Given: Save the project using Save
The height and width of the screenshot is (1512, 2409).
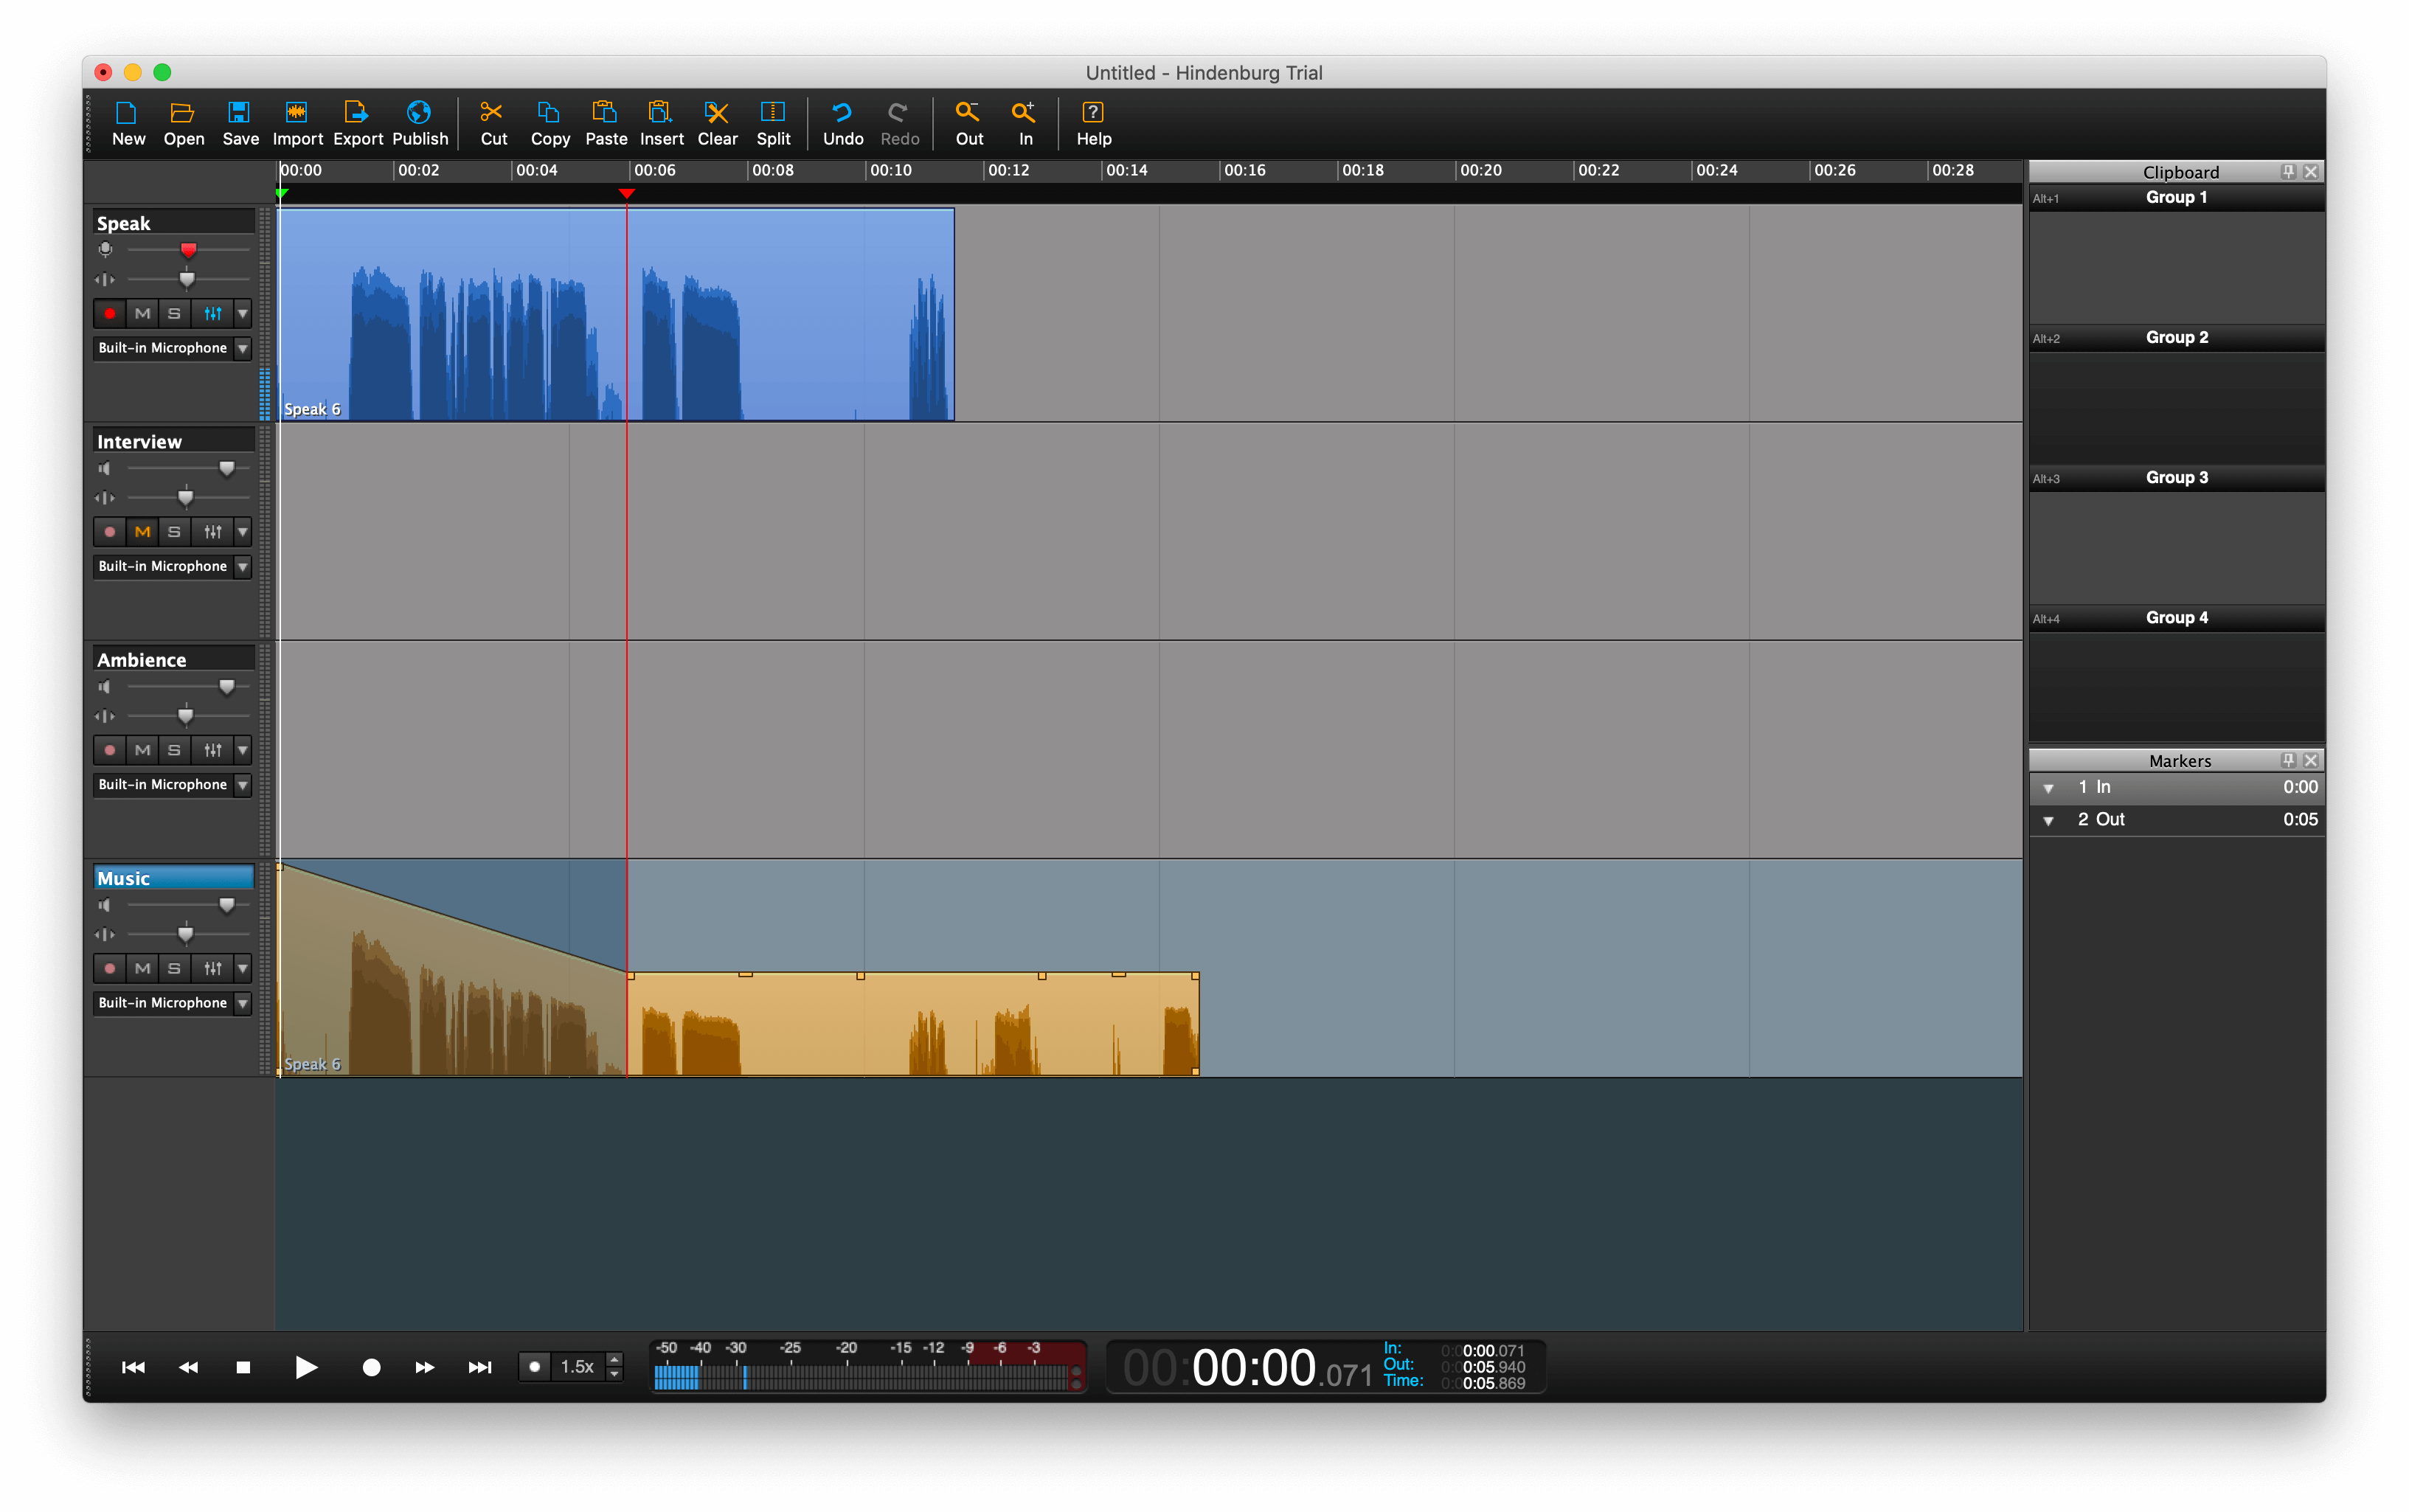Looking at the screenshot, I should pos(240,122).
